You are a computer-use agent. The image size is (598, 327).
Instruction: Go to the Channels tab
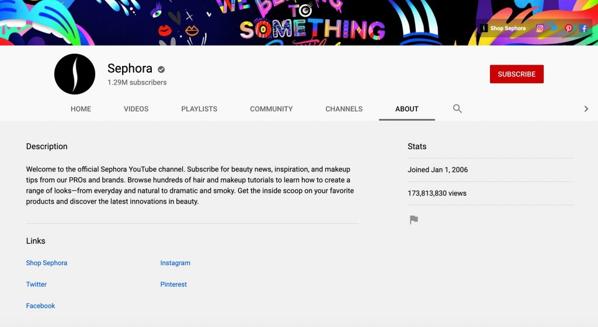[344, 109]
